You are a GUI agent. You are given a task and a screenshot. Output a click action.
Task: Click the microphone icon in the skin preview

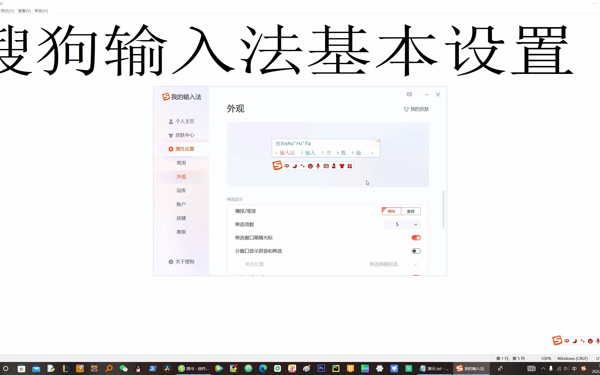(318, 166)
